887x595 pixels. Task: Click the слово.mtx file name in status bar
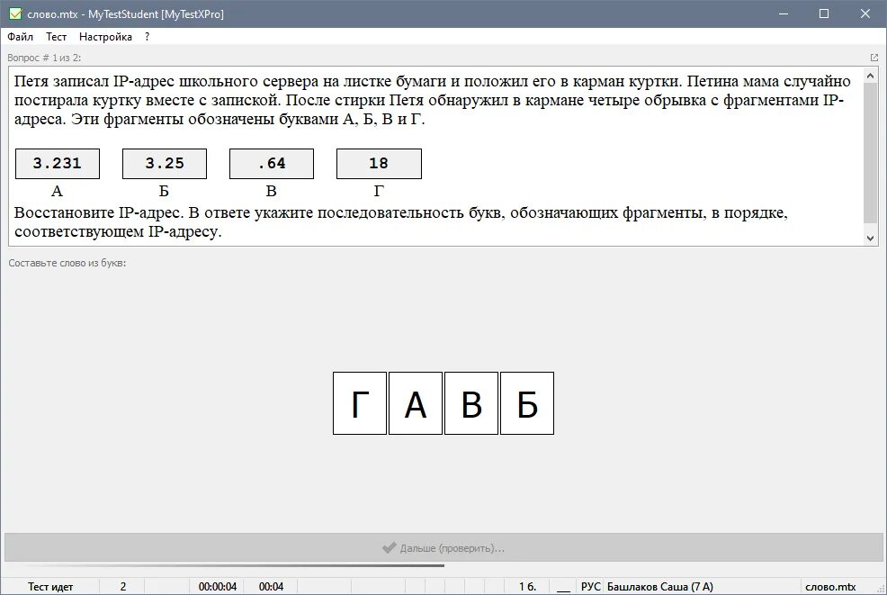coord(830,587)
